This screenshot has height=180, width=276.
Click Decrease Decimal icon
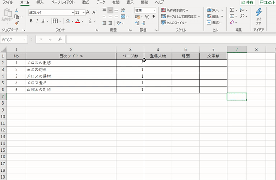pyautogui.click(x=144, y=23)
